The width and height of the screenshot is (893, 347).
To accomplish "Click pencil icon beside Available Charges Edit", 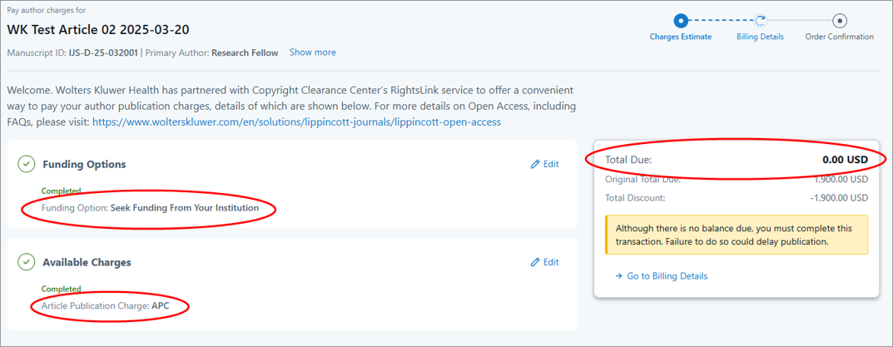I will pyautogui.click(x=535, y=262).
